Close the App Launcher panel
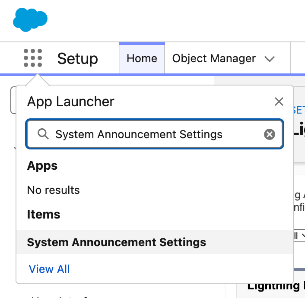 pos(279,101)
